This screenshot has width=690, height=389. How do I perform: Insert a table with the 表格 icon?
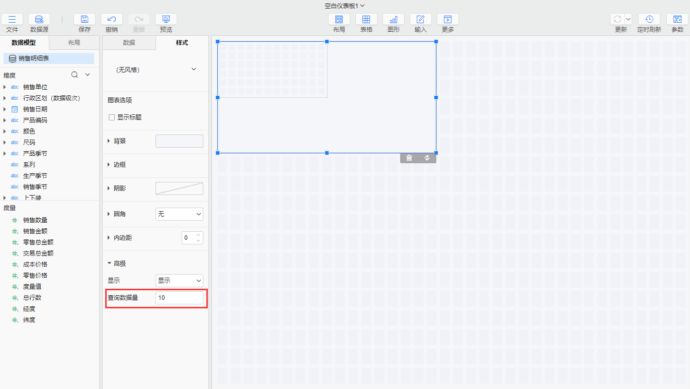(x=366, y=20)
